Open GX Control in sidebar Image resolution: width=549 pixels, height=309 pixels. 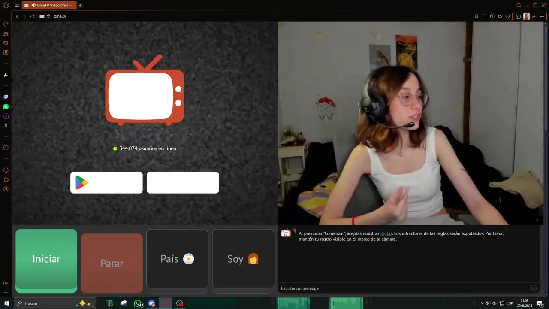pyautogui.click(x=6, y=24)
